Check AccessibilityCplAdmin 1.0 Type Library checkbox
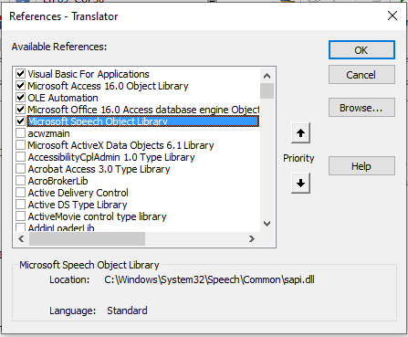Viewport: 408px width, 337px height. (x=20, y=157)
